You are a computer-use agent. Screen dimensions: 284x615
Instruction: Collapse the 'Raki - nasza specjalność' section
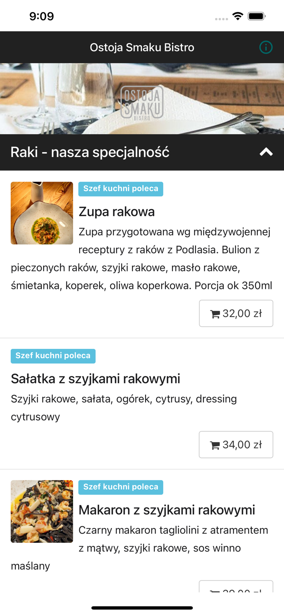(x=266, y=152)
